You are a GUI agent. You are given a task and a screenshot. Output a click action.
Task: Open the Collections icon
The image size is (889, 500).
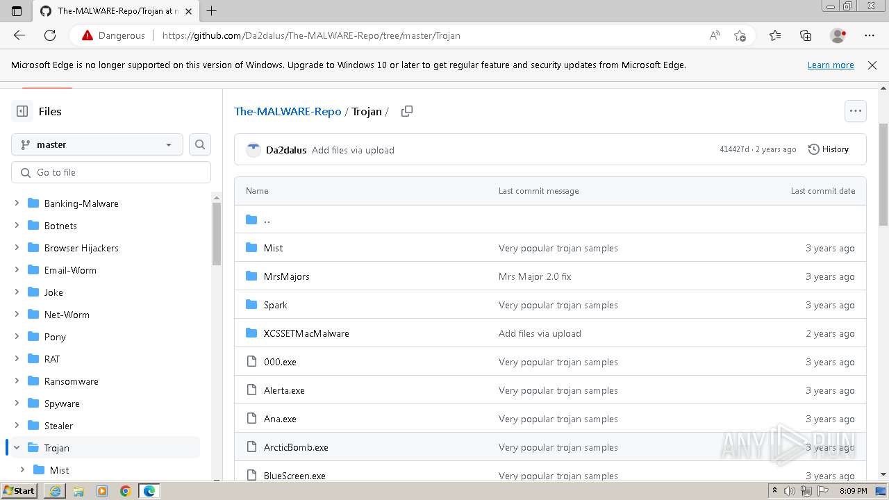pos(806,35)
